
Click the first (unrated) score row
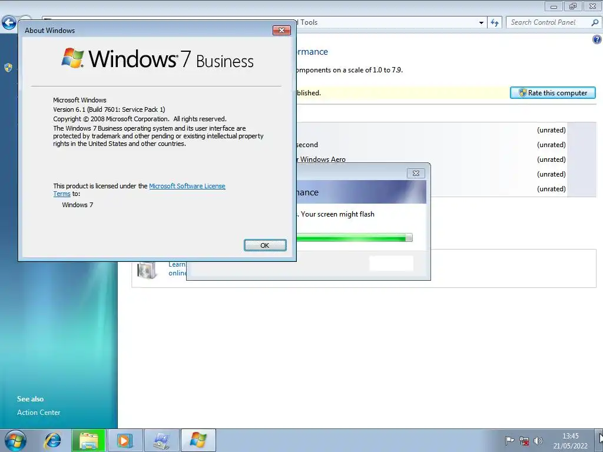coord(551,130)
